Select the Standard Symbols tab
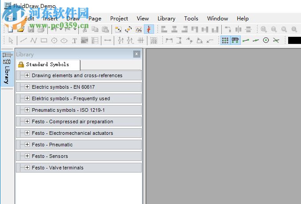Viewport: 301px width, 204px height. pos(48,65)
